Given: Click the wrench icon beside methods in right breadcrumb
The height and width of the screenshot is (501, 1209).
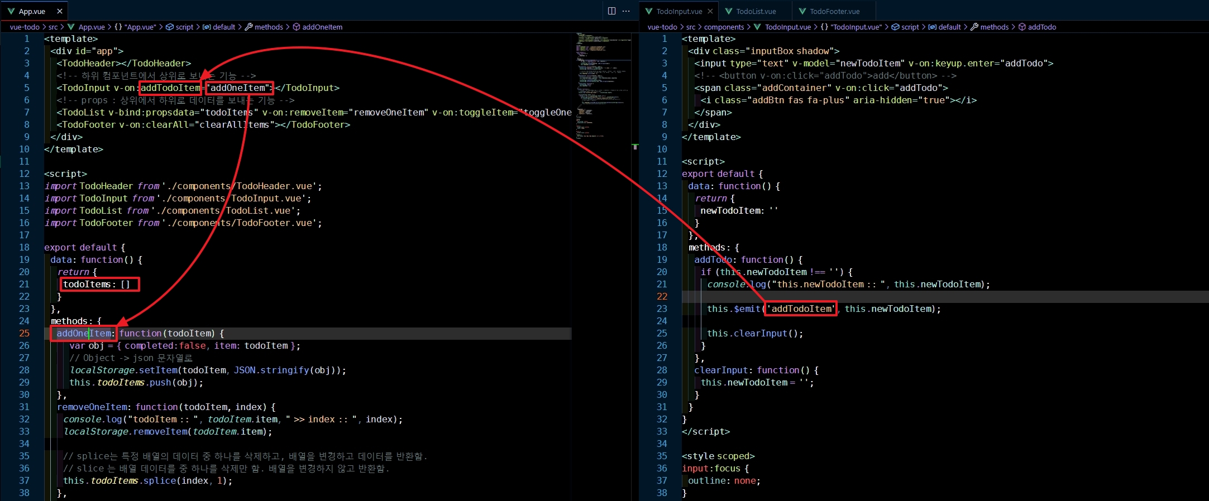Looking at the screenshot, I should 974,27.
